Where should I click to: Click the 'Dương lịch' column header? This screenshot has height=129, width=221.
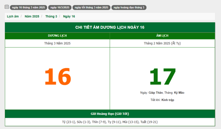coord(57,36)
